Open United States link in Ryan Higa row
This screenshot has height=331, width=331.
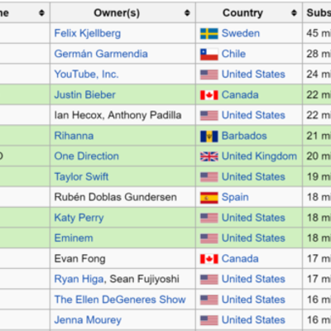(253, 279)
